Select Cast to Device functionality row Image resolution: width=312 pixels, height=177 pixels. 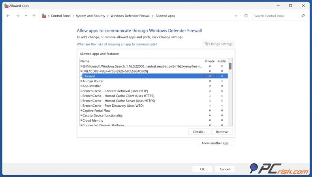click(x=154, y=115)
